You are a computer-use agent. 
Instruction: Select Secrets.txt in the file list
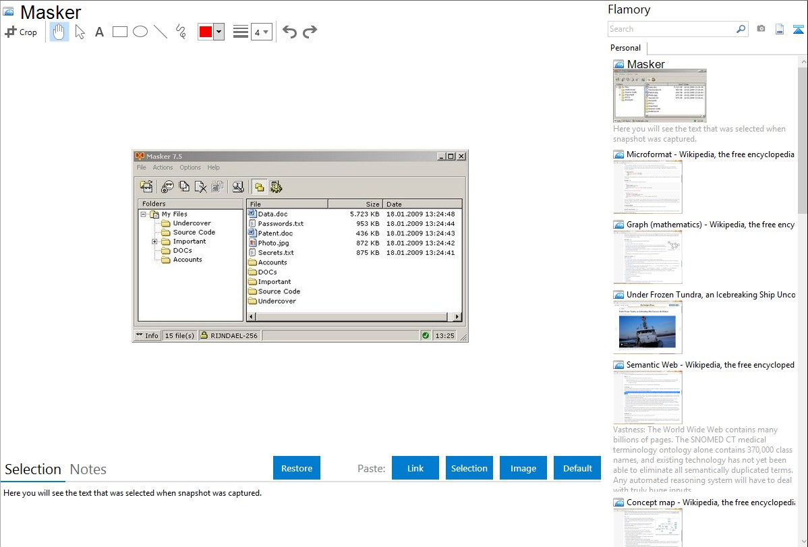pyautogui.click(x=276, y=253)
